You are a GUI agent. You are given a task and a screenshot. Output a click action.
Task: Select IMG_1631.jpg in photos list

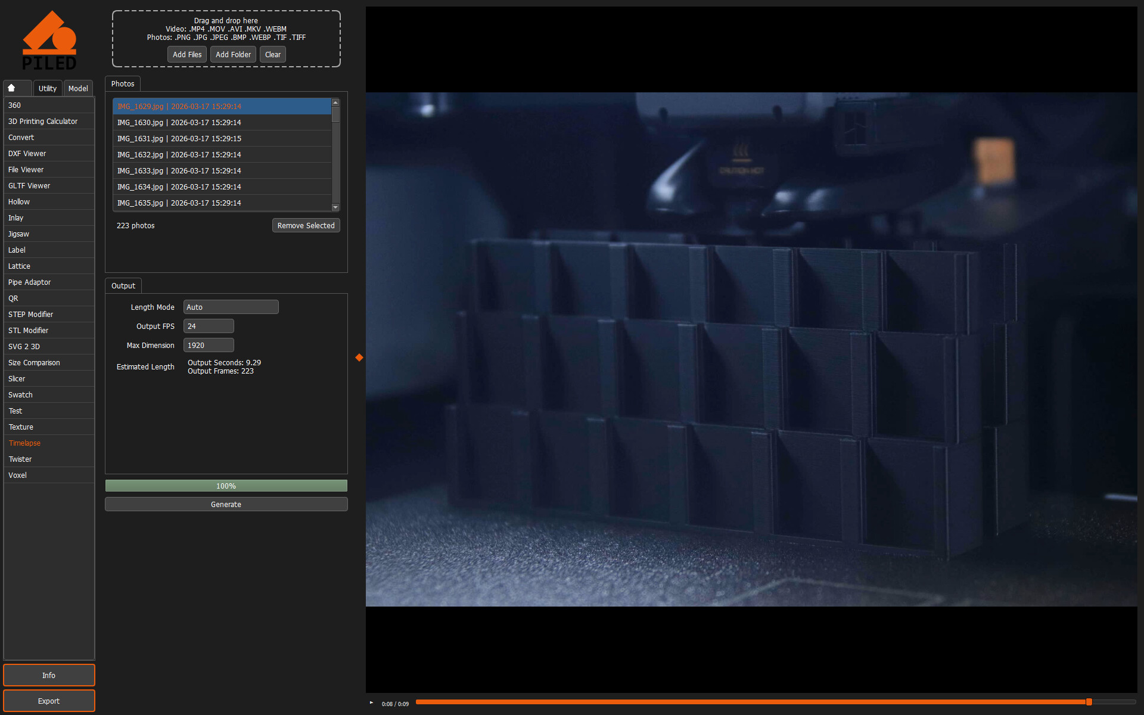point(222,138)
